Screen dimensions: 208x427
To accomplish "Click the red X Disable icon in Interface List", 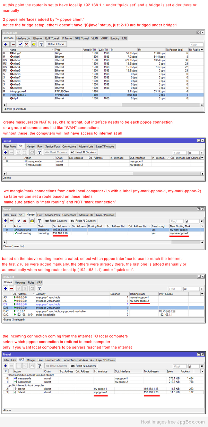I will [26, 44].
